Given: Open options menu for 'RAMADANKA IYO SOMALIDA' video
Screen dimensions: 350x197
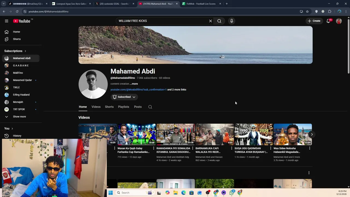Looking at the screenshot, I should click(x=192, y=148).
